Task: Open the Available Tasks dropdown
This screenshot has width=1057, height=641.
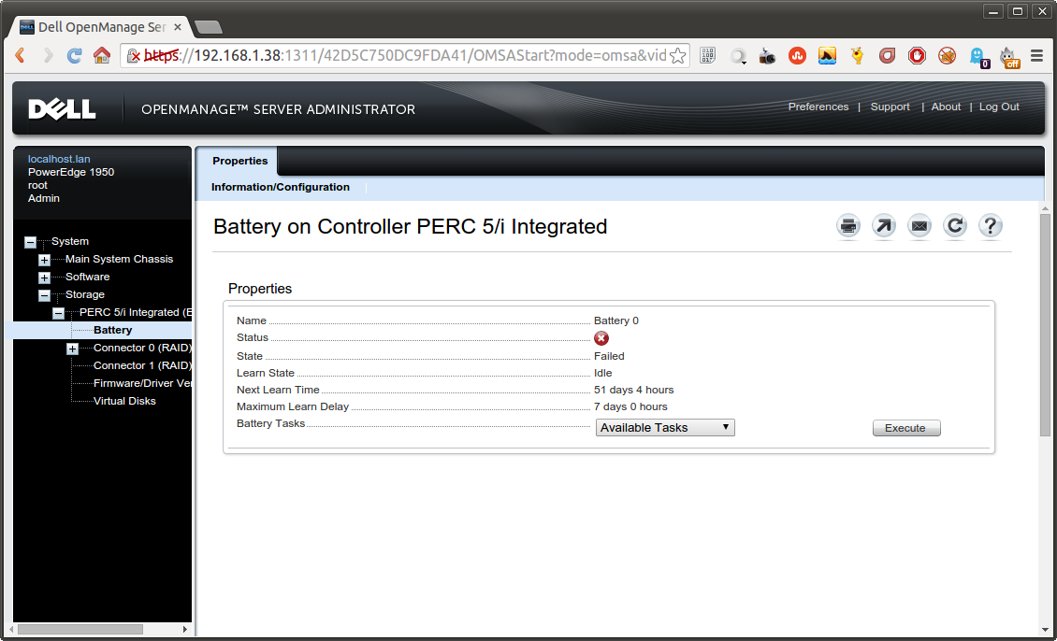Action: pos(665,428)
